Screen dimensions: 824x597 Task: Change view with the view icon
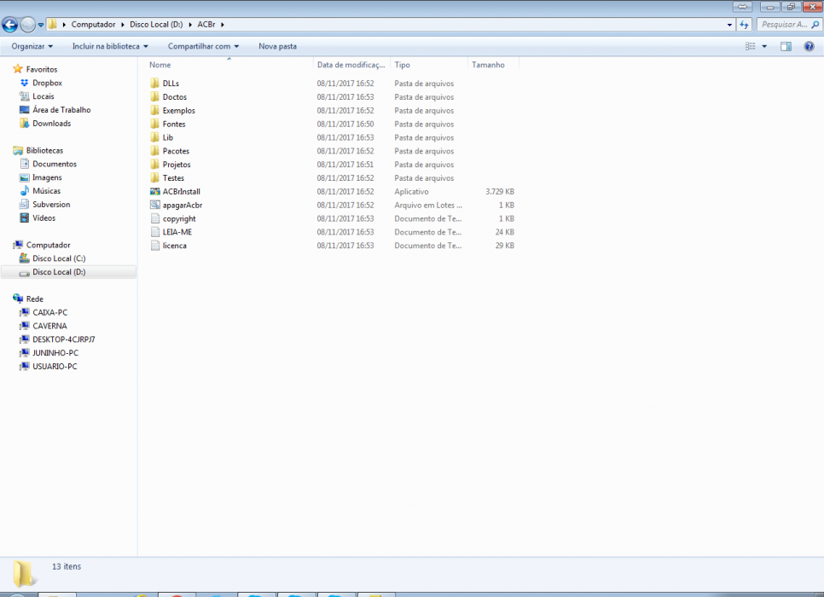751,46
